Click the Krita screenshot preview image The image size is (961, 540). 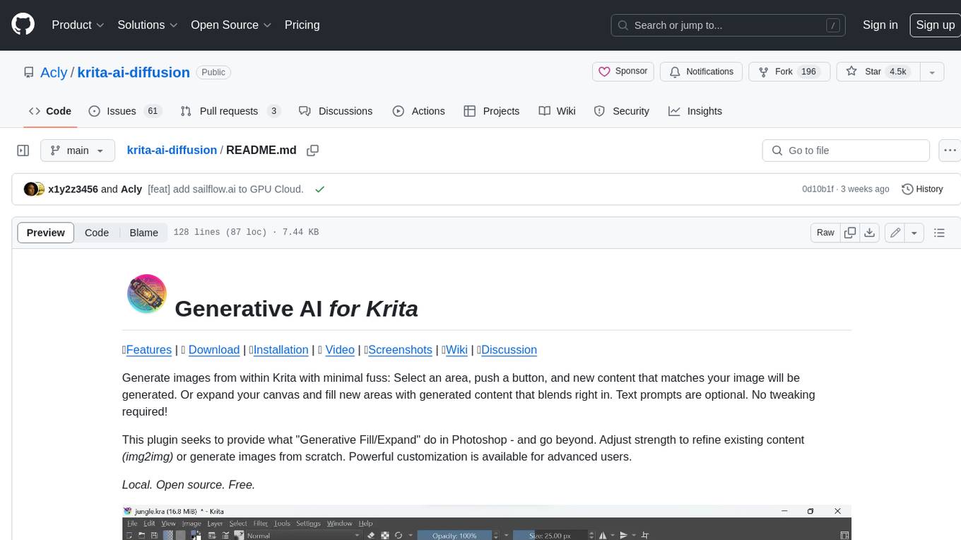486,522
